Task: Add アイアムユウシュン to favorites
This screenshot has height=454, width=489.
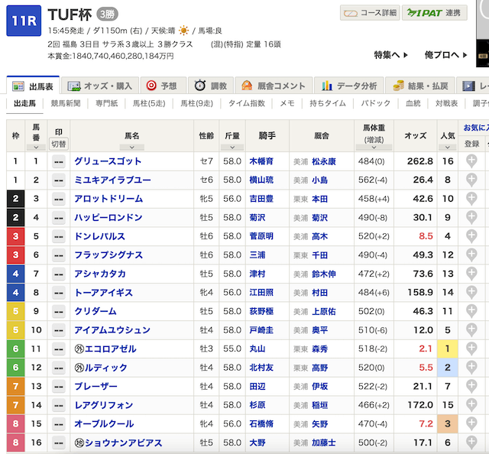Action: coord(471,330)
